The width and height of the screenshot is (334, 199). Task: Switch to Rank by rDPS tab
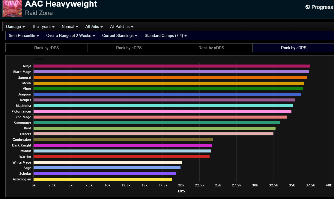(x=46, y=48)
